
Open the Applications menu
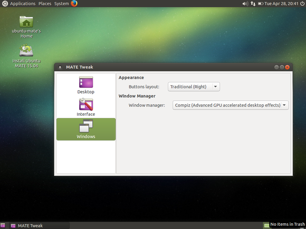point(23,4)
